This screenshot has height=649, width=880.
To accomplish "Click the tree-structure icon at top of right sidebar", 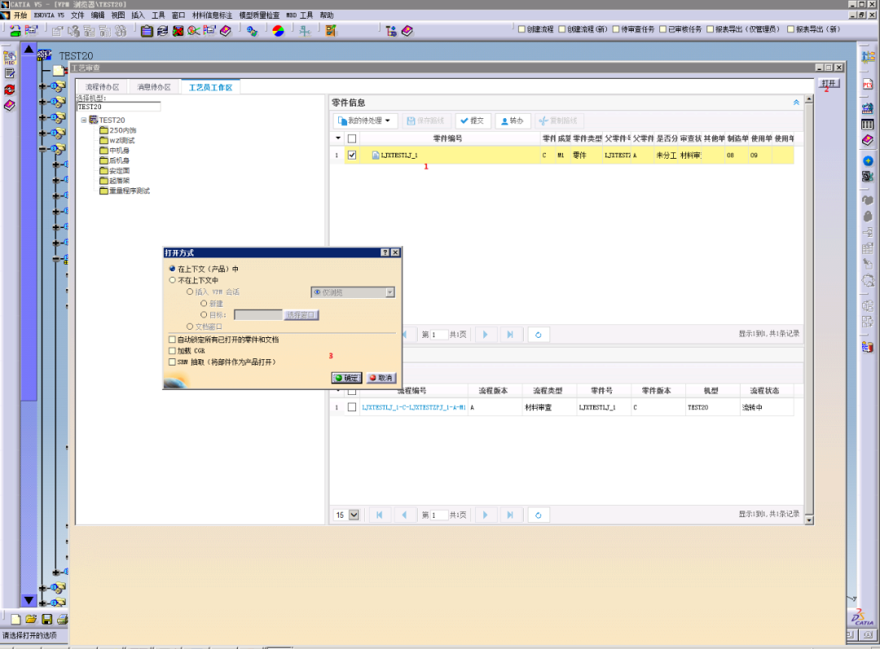I will click(x=868, y=57).
